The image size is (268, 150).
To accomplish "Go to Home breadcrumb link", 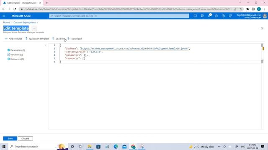I will point(7,22).
